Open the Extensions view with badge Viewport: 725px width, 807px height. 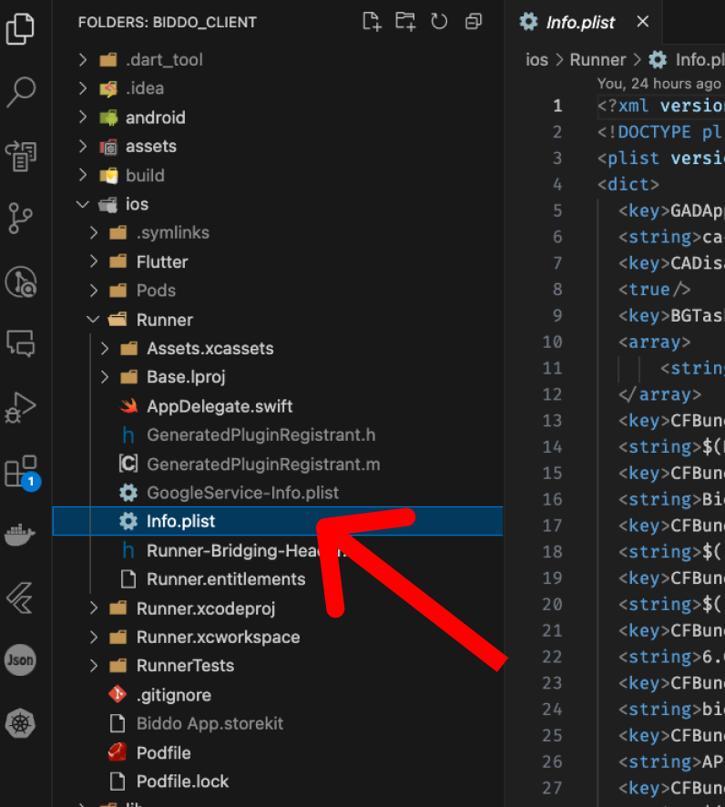point(22,472)
